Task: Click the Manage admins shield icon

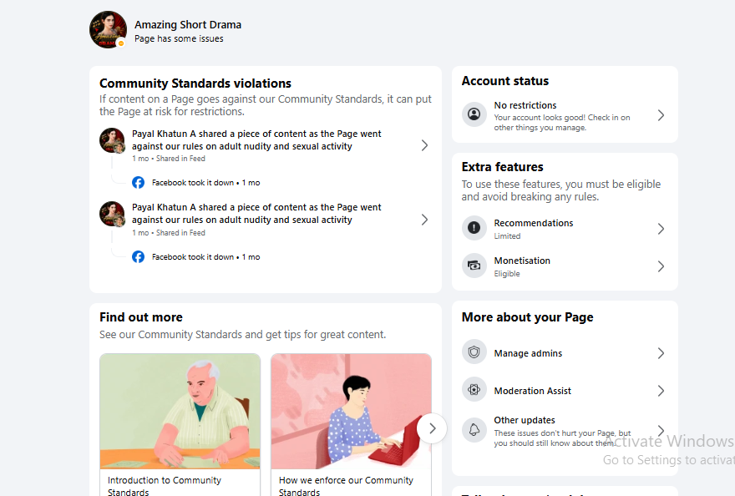Action: (474, 352)
